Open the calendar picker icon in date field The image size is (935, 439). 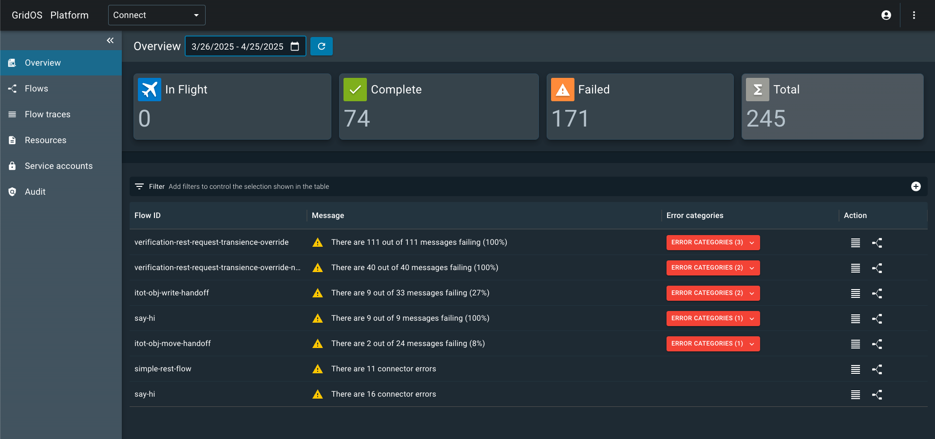pos(295,46)
